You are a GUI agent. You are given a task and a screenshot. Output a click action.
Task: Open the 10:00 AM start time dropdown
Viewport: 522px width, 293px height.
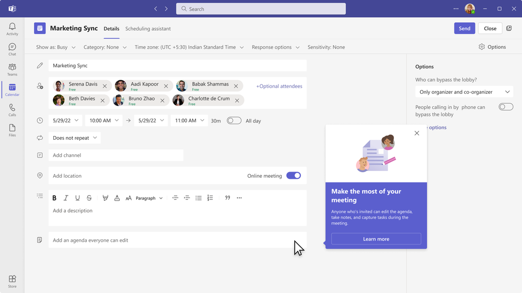click(103, 120)
